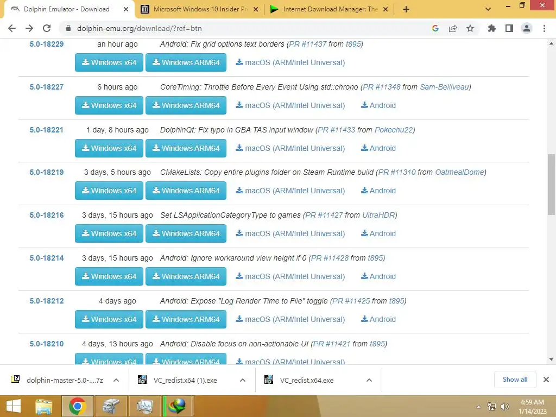
Task: Open Internet Download Manager taskbar icon
Action: pos(178,406)
